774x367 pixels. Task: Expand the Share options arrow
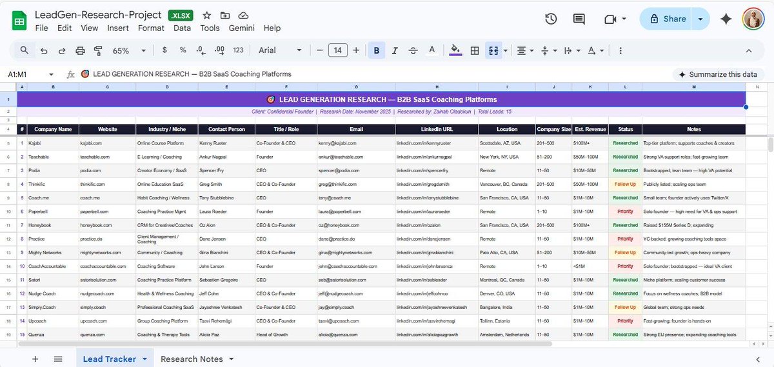click(x=700, y=19)
